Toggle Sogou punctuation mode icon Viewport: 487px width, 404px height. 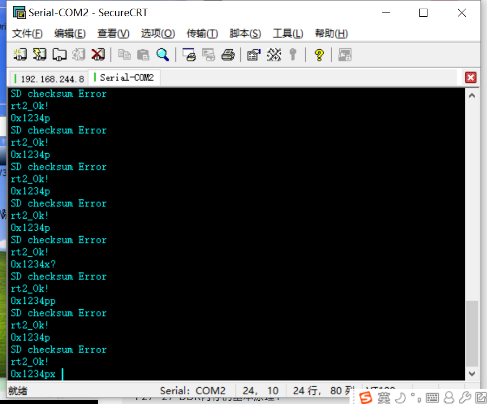pyautogui.click(x=416, y=398)
